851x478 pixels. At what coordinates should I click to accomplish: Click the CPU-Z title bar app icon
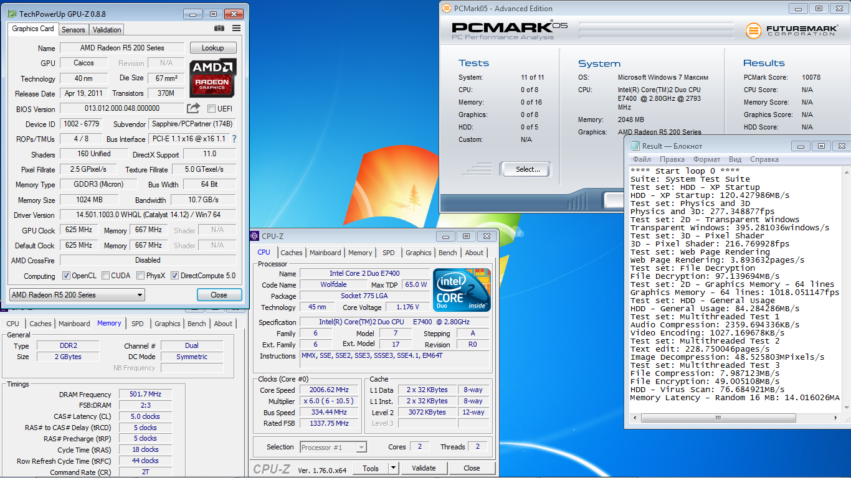point(254,236)
